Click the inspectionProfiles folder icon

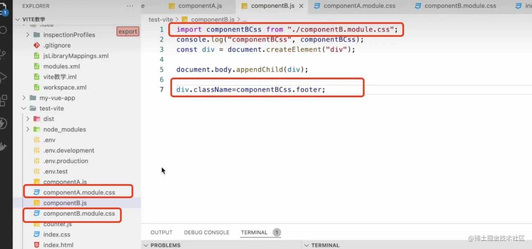36,35
